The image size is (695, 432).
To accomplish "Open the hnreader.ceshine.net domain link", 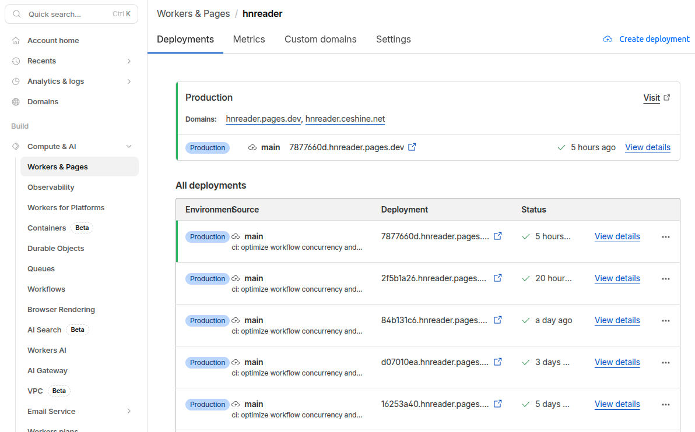I will tap(345, 118).
